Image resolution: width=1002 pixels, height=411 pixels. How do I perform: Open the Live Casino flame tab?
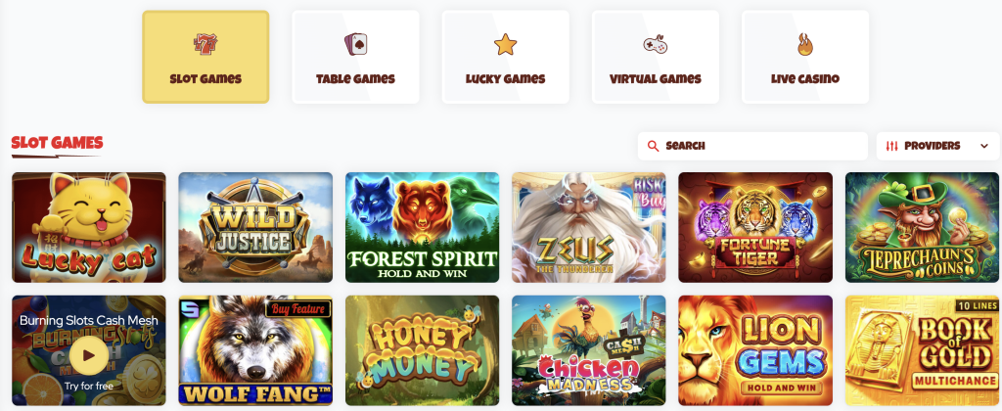click(x=805, y=57)
